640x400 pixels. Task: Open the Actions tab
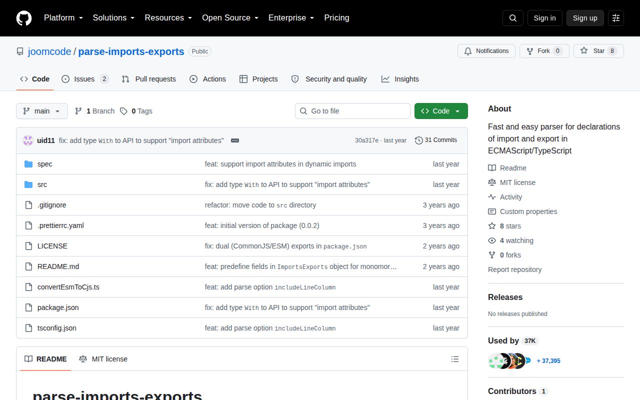click(x=207, y=79)
